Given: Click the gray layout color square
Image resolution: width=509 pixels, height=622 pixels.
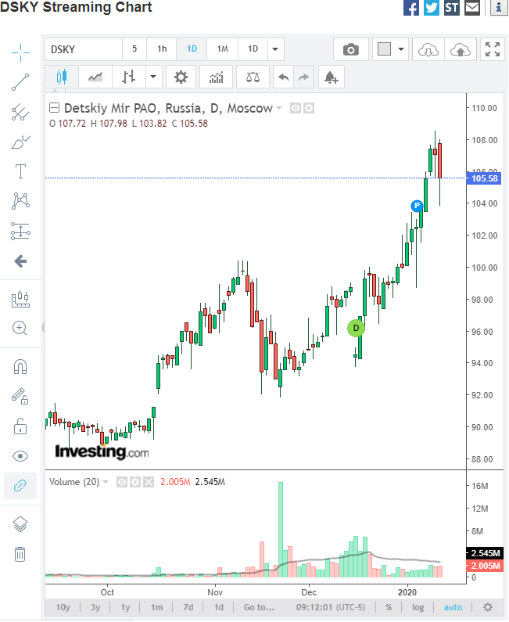Looking at the screenshot, I should (384, 49).
